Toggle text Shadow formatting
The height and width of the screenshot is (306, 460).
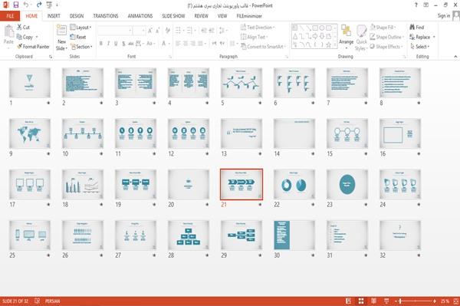(123, 44)
